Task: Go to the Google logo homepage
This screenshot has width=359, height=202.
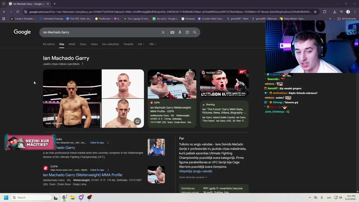Action: point(22,32)
